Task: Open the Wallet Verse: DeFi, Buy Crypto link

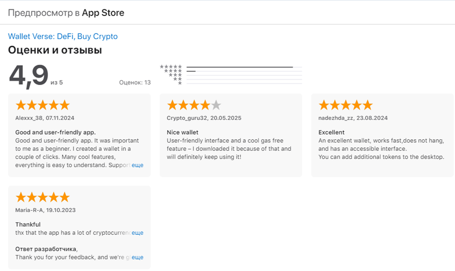Action: [63, 36]
